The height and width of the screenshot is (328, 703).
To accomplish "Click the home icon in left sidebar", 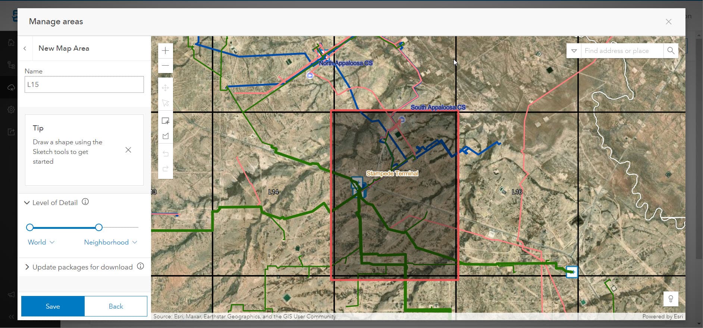I will click(11, 42).
